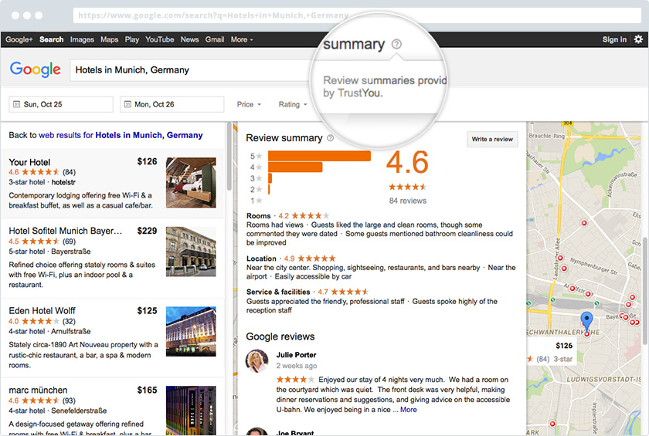Open Hotel Sofitel Munich Bayer... listing
Screen dimensions: 649x436
[x=66, y=231]
